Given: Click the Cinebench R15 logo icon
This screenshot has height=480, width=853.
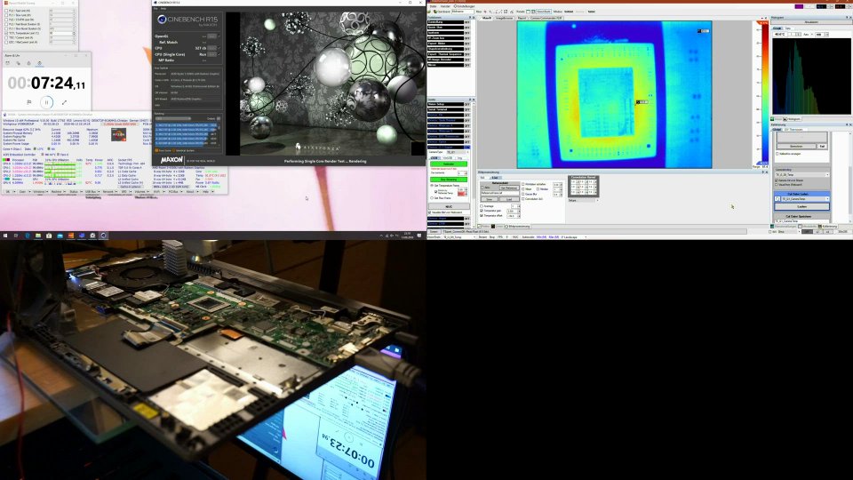Looking at the screenshot, I should (x=162, y=20).
